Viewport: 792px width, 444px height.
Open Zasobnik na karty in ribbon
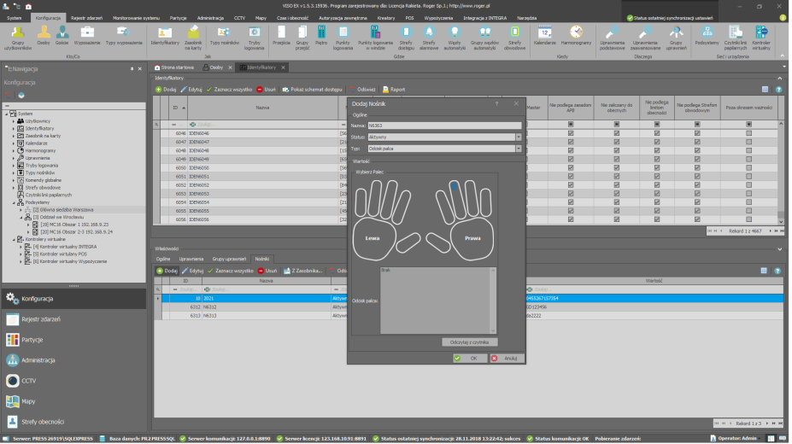193,34
